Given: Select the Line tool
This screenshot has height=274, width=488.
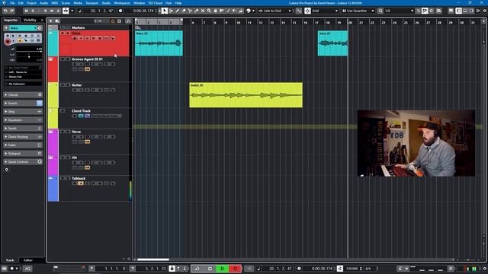Looking at the screenshot, I should point(228,11).
